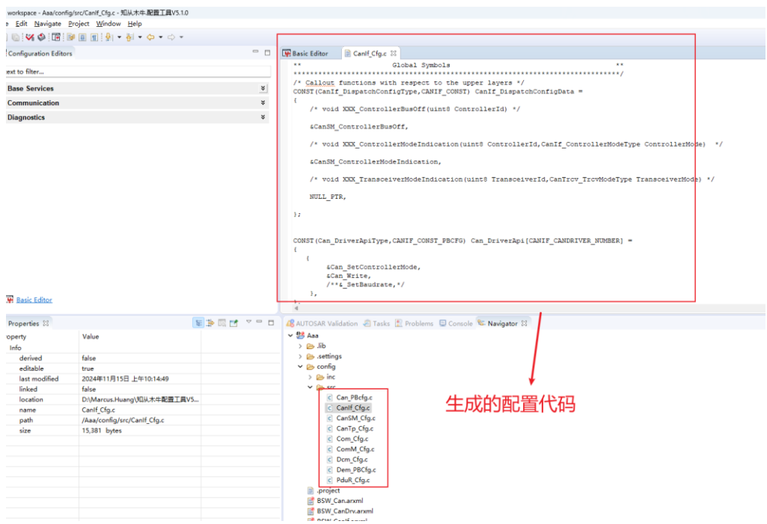Viewport: 767px width, 524px height.
Task: Expand the Base Services section
Action: pos(263,88)
